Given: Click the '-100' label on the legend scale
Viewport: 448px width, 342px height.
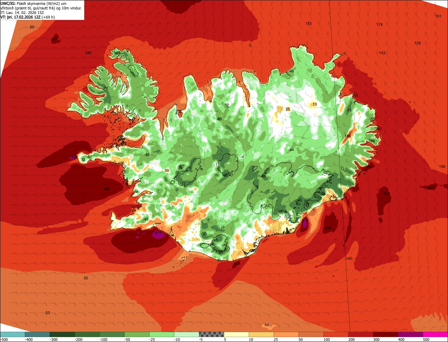Looking at the screenshot, I should tap(103, 339).
